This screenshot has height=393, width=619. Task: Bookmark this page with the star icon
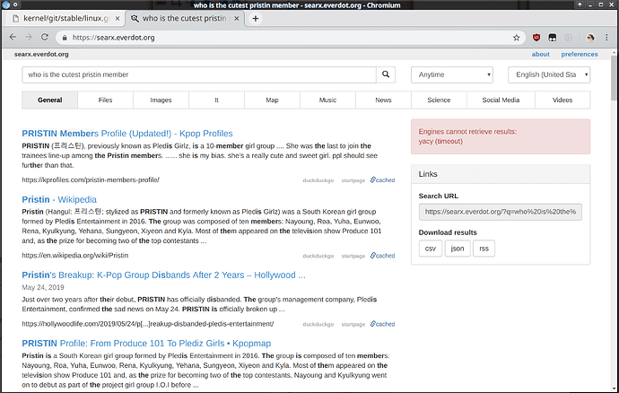(517, 38)
